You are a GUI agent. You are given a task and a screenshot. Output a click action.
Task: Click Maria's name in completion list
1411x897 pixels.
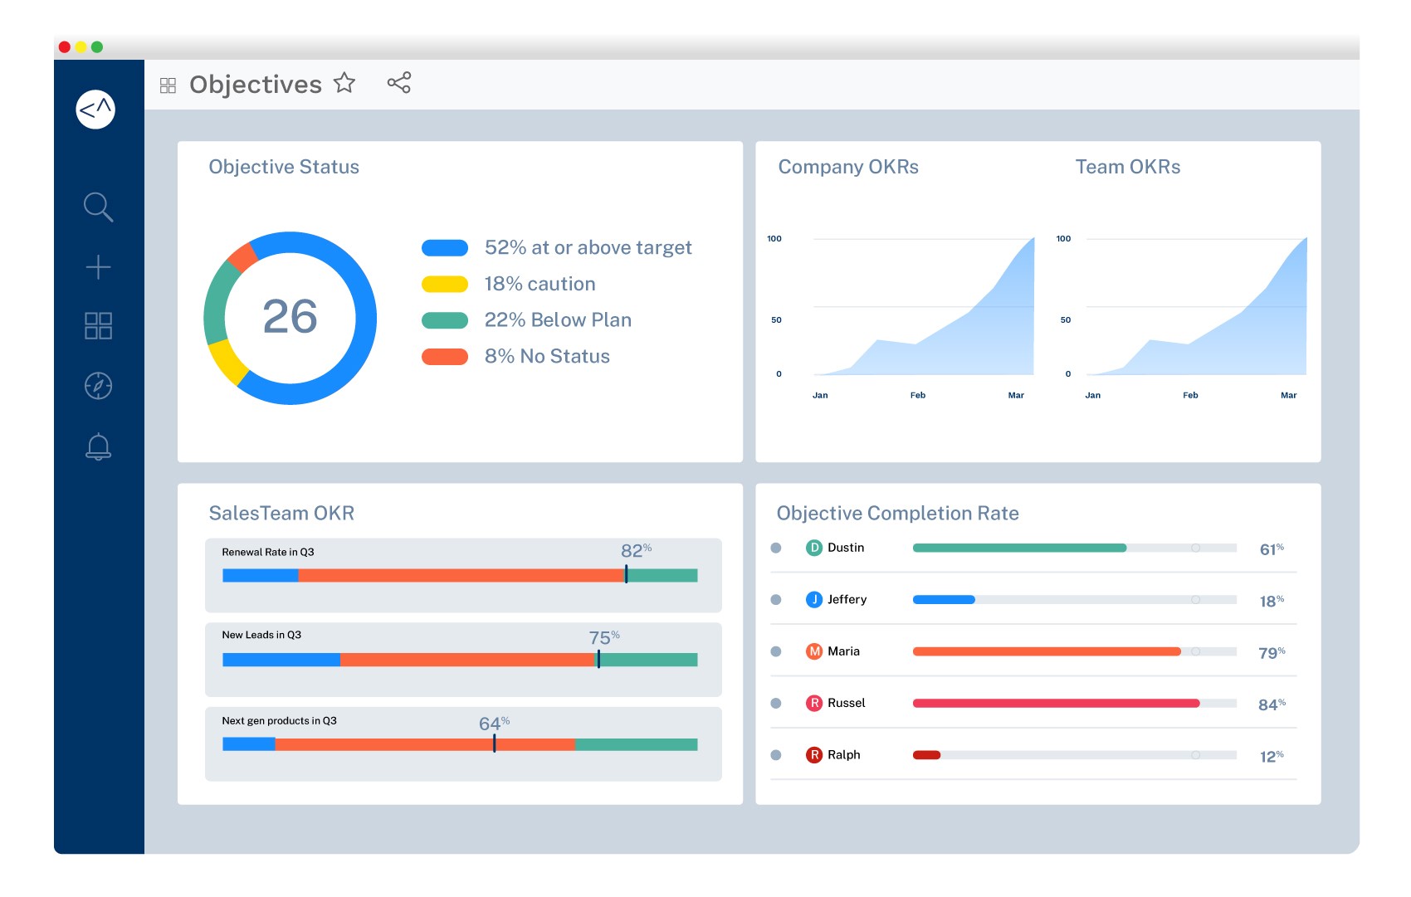pyautogui.click(x=843, y=651)
